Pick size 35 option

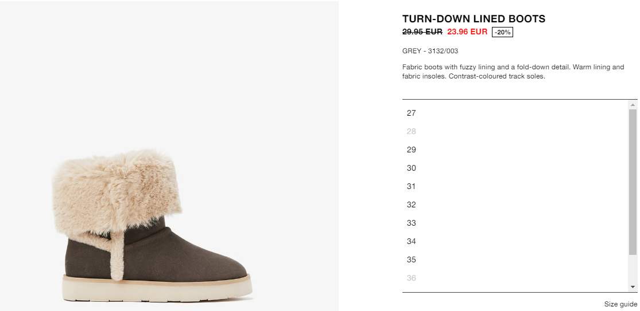coord(515,259)
